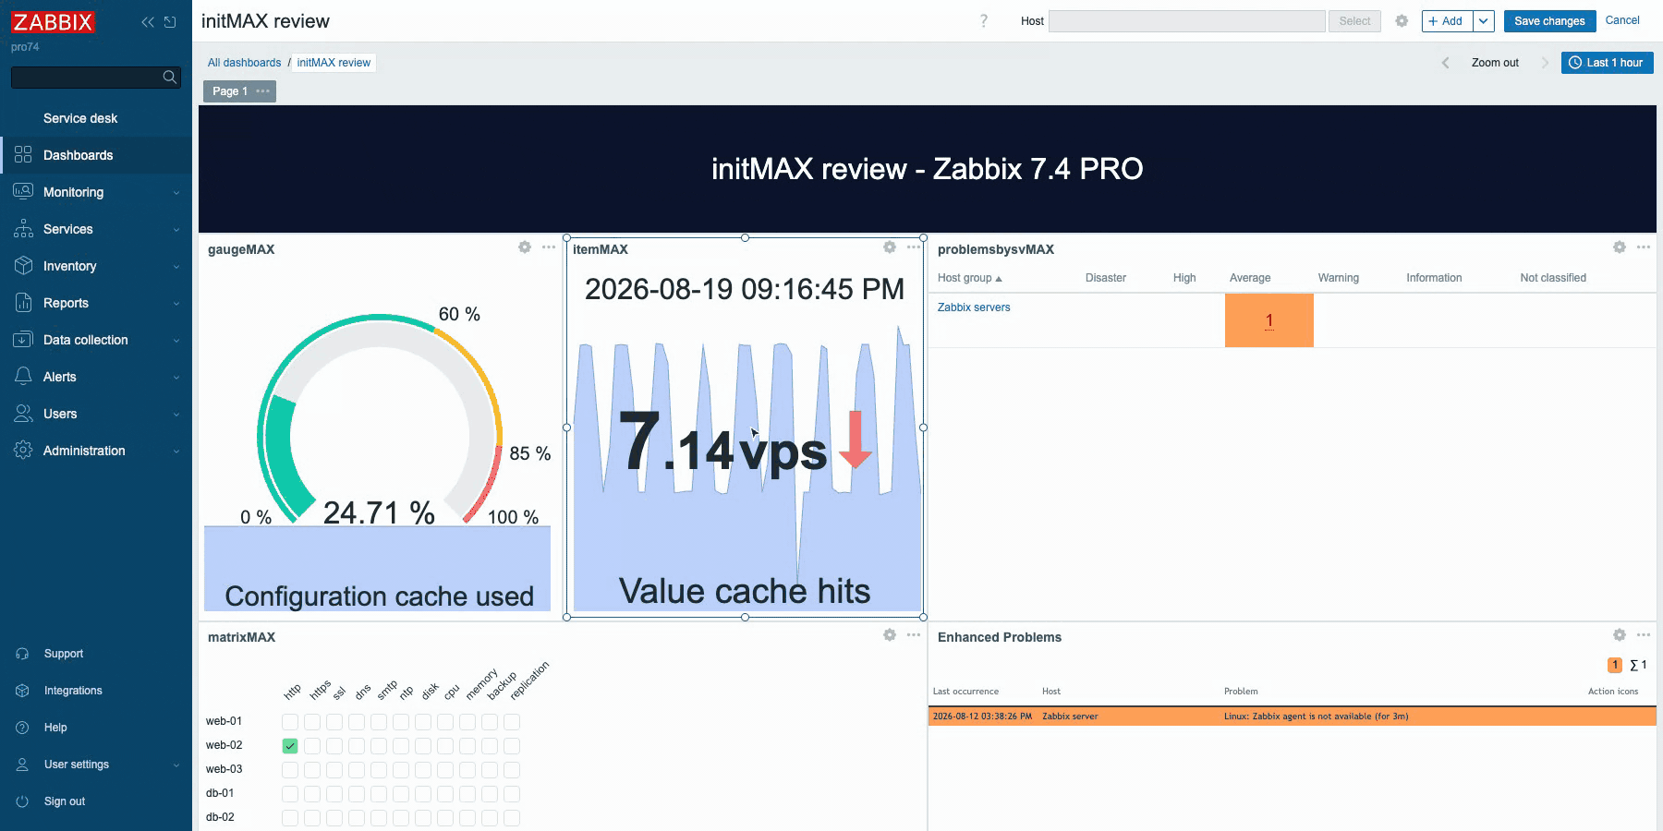Click Zoom out time control
The height and width of the screenshot is (831, 1663).
1495,63
